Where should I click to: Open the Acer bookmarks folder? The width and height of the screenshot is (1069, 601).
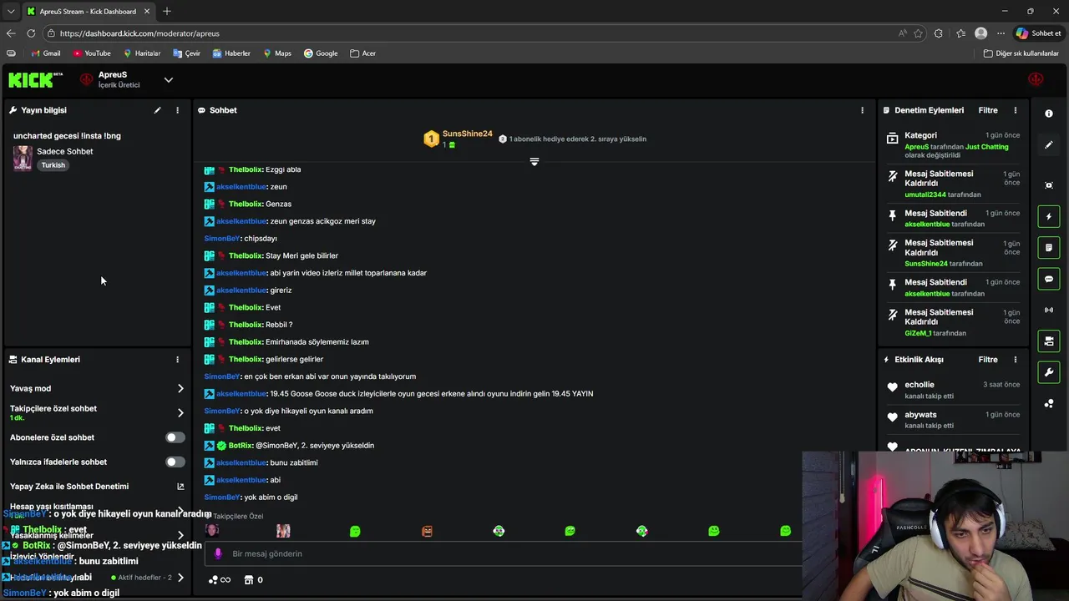[362, 53]
